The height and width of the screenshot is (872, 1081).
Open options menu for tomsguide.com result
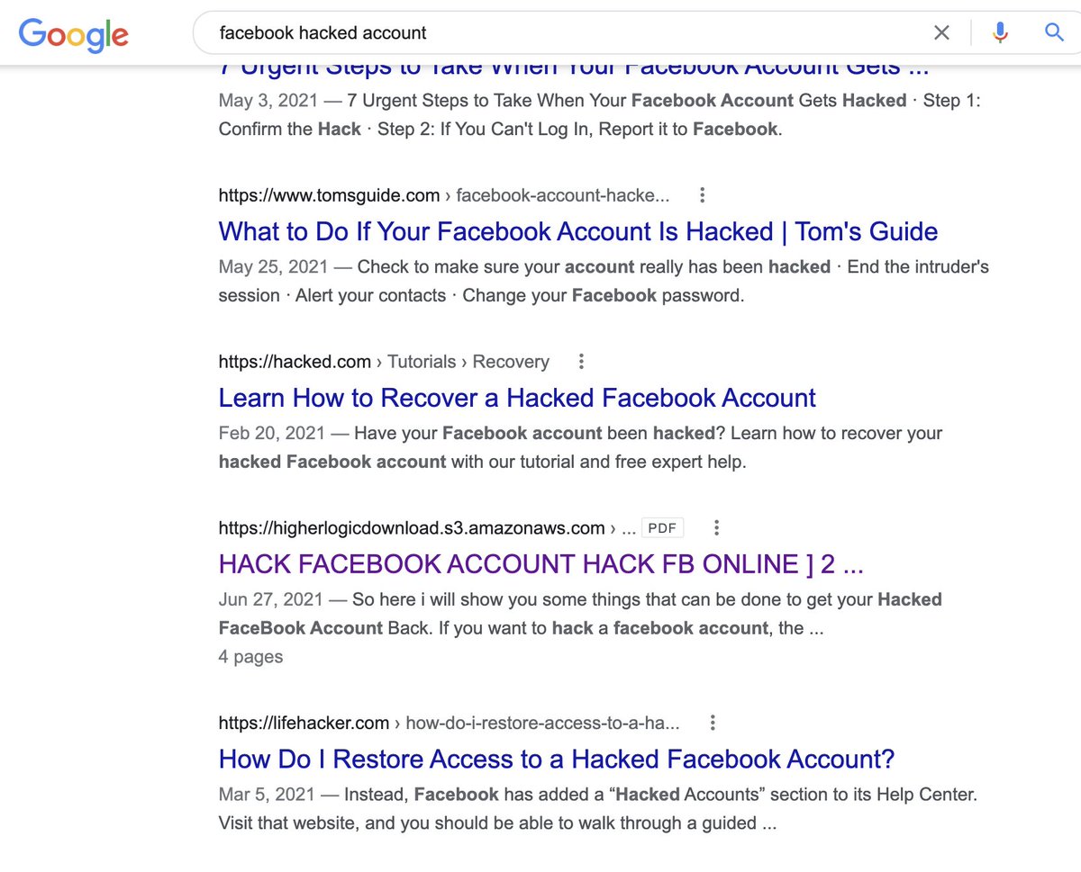pyautogui.click(x=703, y=195)
